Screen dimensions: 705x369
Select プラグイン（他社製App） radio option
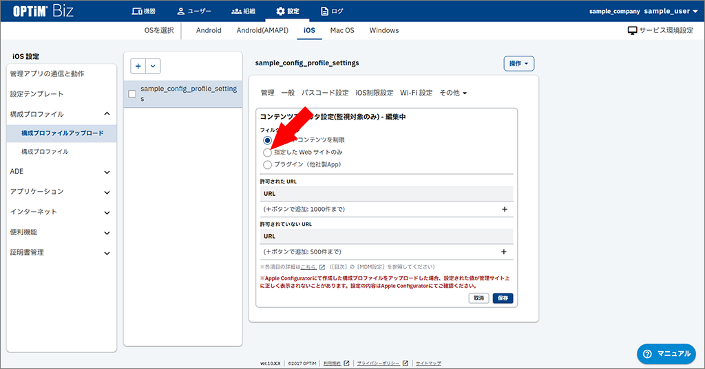pyautogui.click(x=268, y=165)
